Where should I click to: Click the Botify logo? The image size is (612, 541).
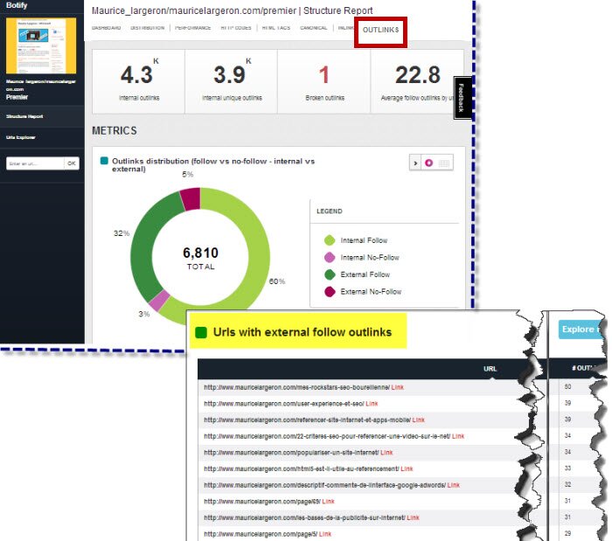[17, 5]
